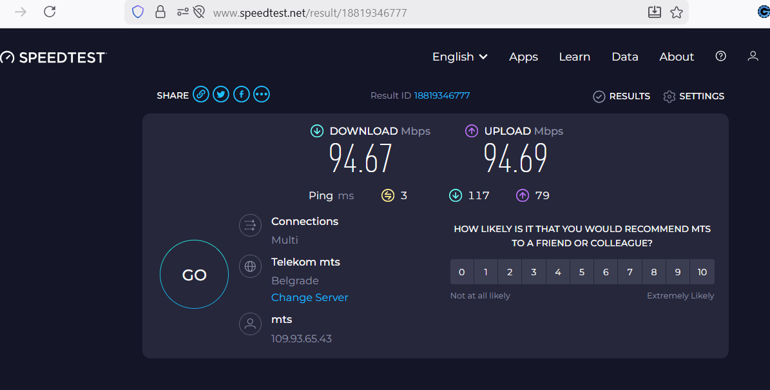Click the Results checkmark icon
Viewport: 770px width, 390px height.
coord(599,96)
